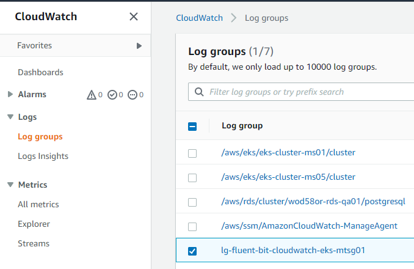Click the CloudWatch breadcrumb link
This screenshot has height=269, width=414.
[198, 18]
